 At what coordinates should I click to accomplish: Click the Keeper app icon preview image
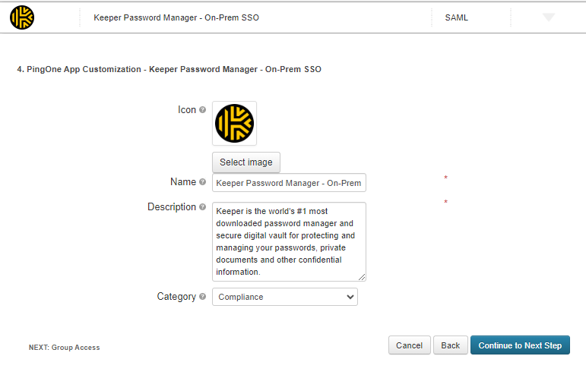(x=235, y=123)
